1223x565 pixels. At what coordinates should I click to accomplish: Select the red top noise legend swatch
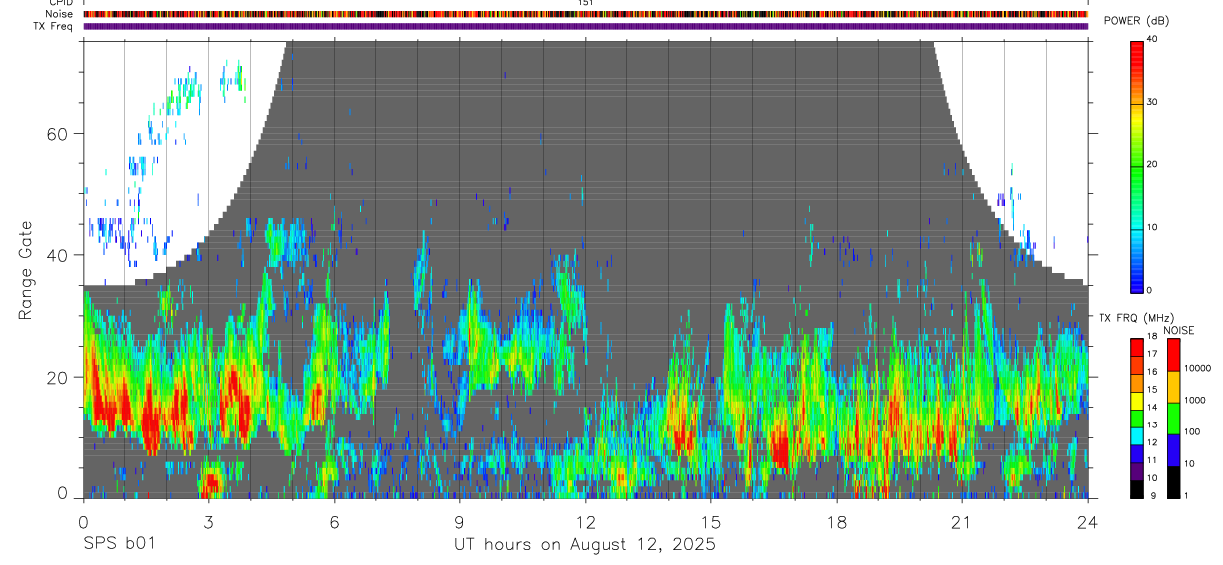pos(1173,355)
